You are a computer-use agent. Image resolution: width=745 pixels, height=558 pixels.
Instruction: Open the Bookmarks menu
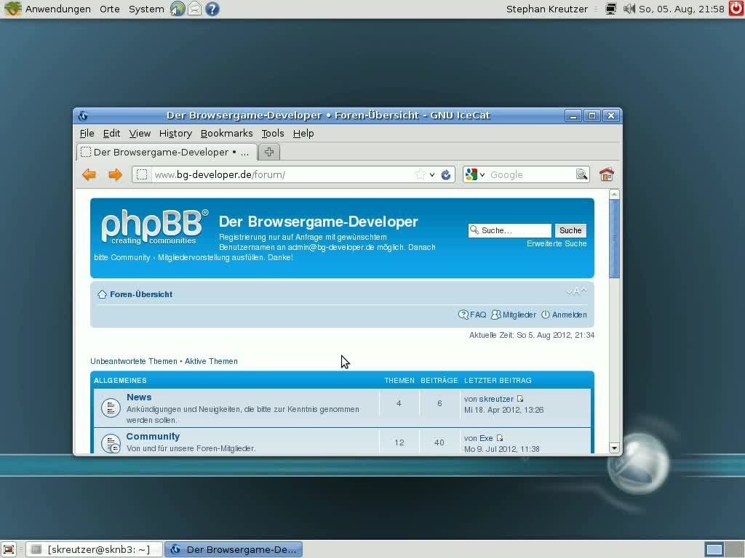227,134
